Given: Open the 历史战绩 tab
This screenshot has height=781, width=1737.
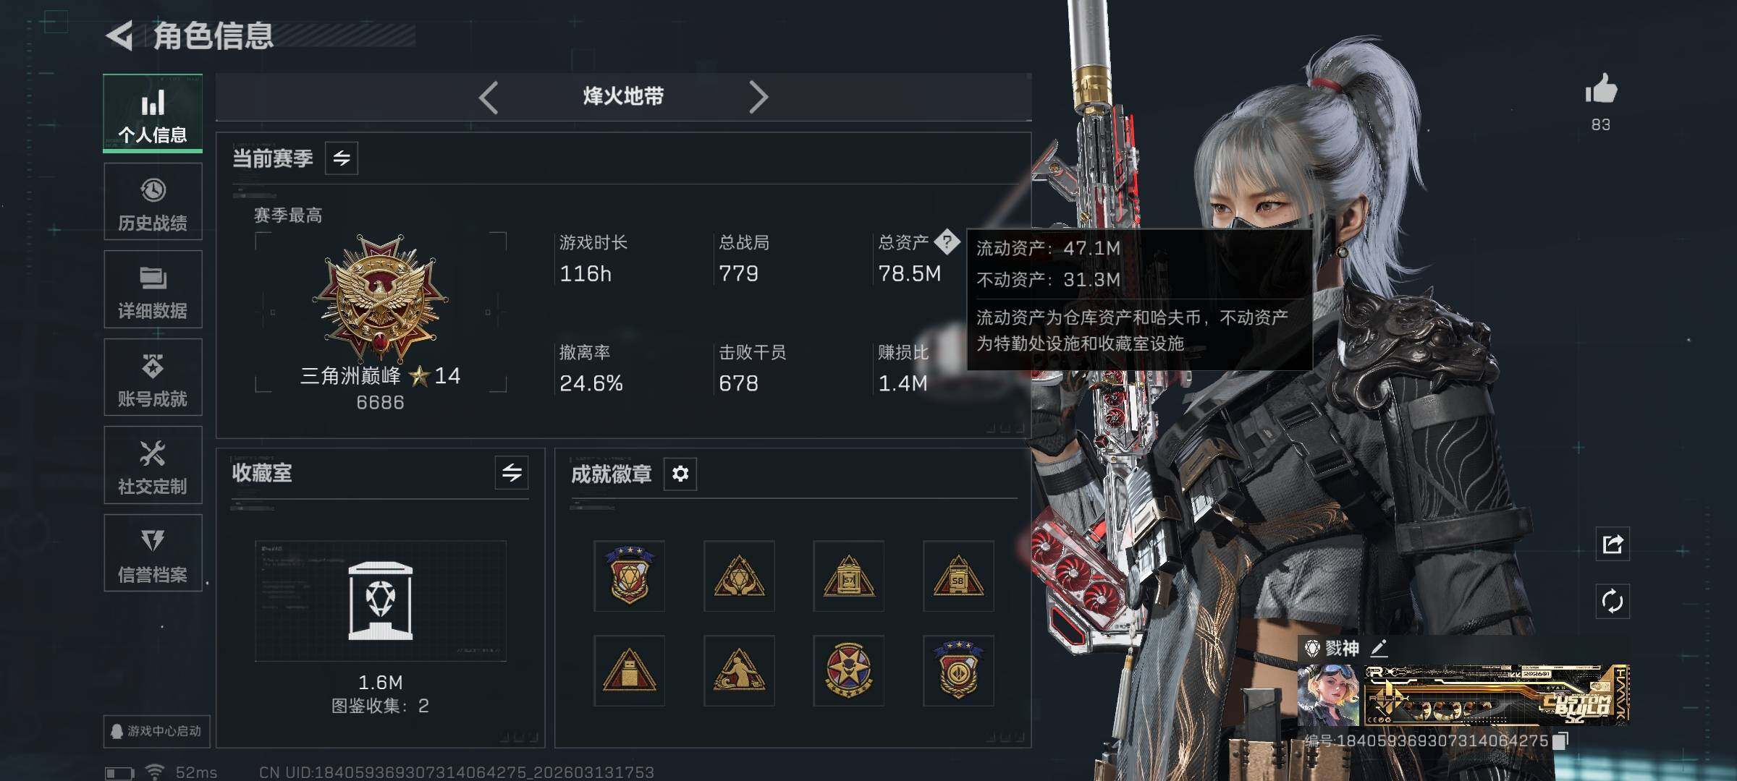Looking at the screenshot, I should pos(153,202).
